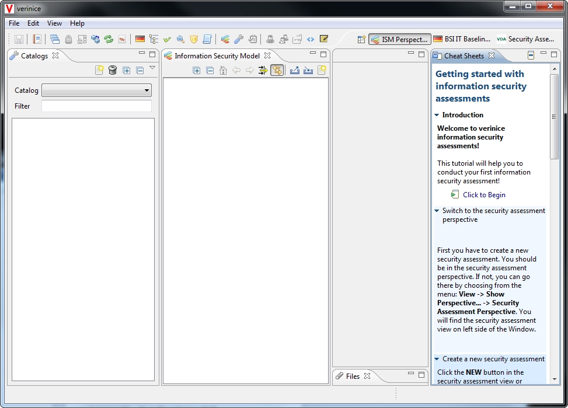568x408 pixels.
Task: Toggle collapse-all in Cheat Sheets header
Action: [x=531, y=55]
